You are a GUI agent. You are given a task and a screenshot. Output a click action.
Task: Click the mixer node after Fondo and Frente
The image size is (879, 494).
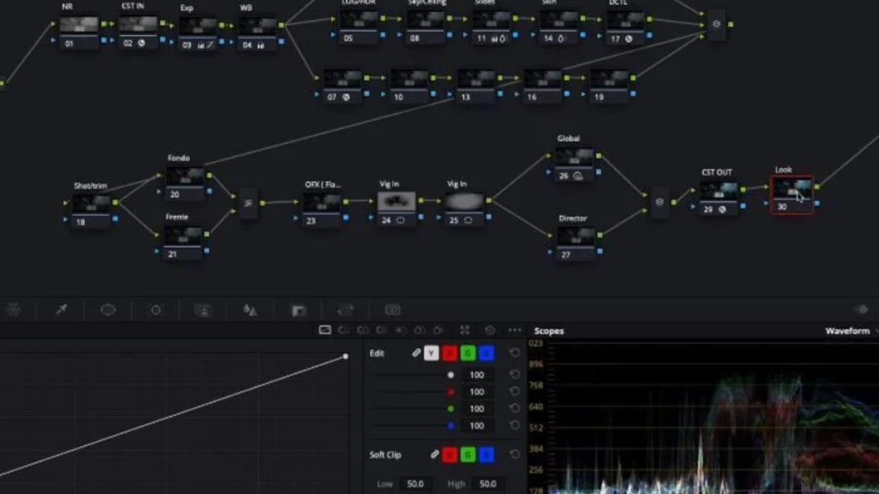pos(248,203)
